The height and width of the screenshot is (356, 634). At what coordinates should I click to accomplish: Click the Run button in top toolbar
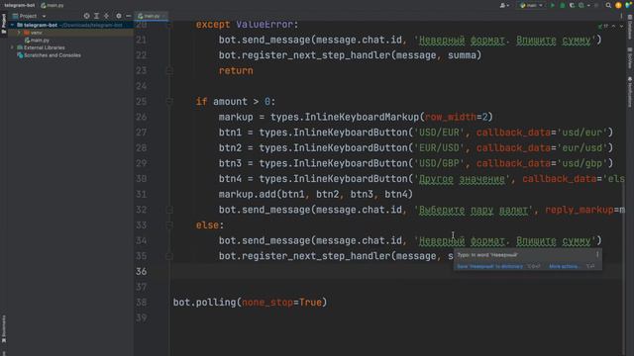pos(553,5)
